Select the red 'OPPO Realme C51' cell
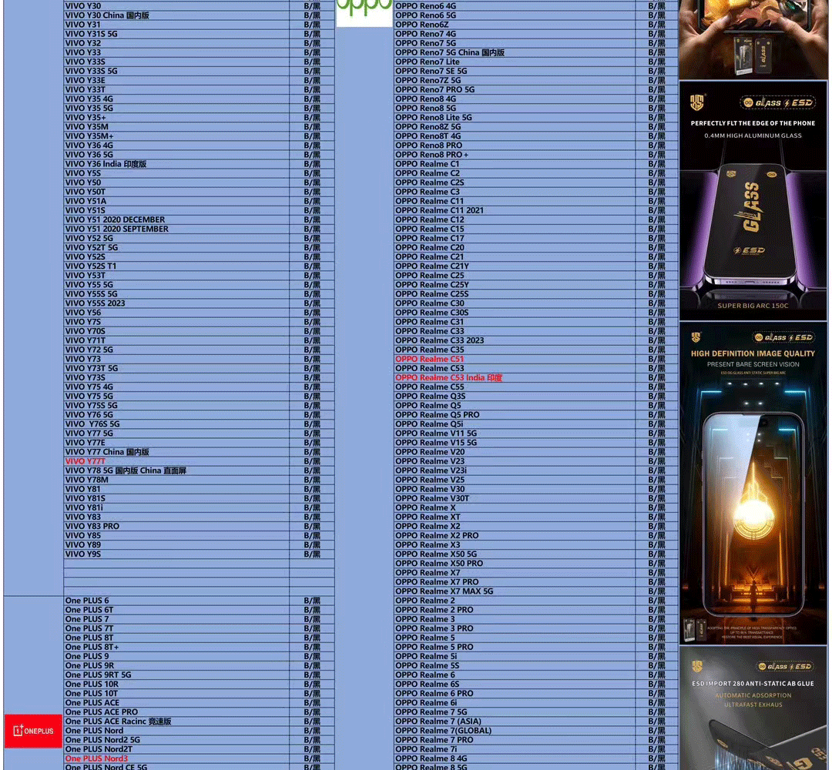Image resolution: width=832 pixels, height=770 pixels. pos(515,359)
